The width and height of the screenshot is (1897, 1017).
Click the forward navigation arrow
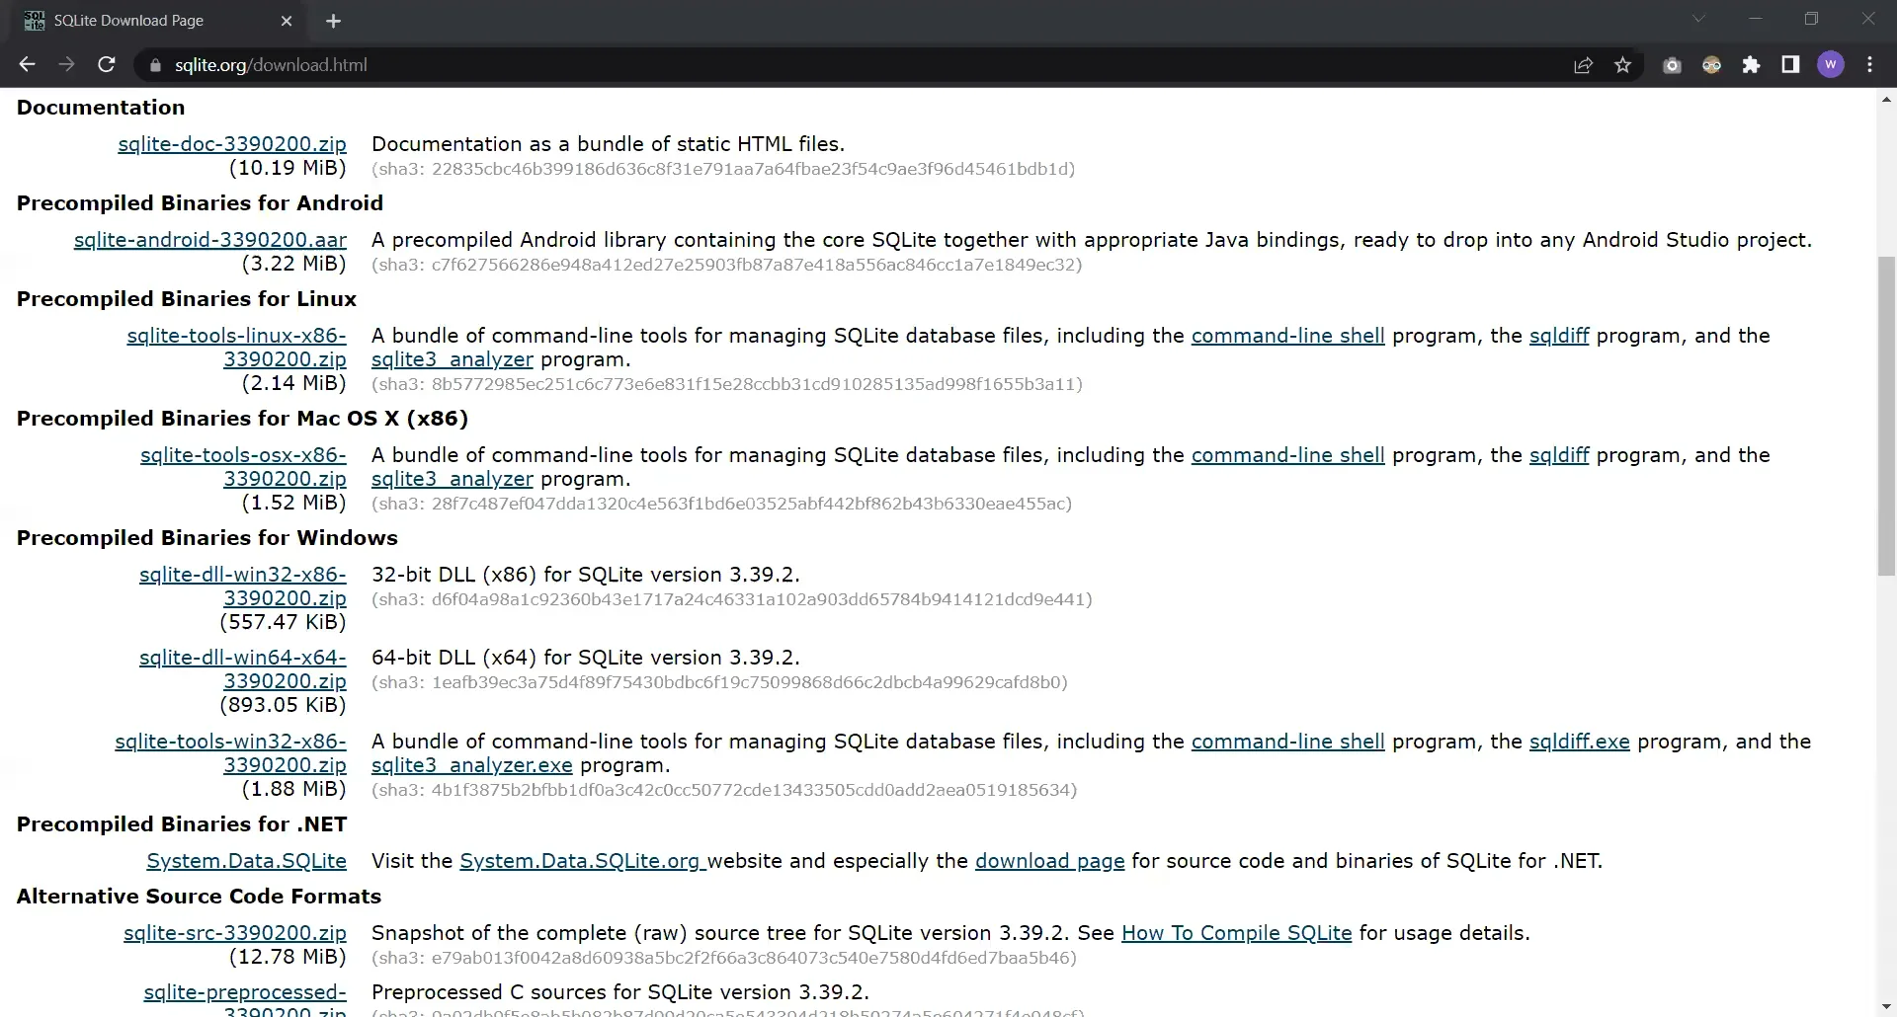click(66, 64)
